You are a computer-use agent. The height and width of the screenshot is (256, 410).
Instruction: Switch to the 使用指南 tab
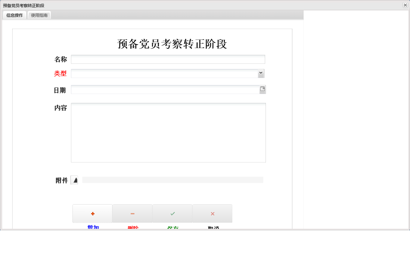pos(39,15)
